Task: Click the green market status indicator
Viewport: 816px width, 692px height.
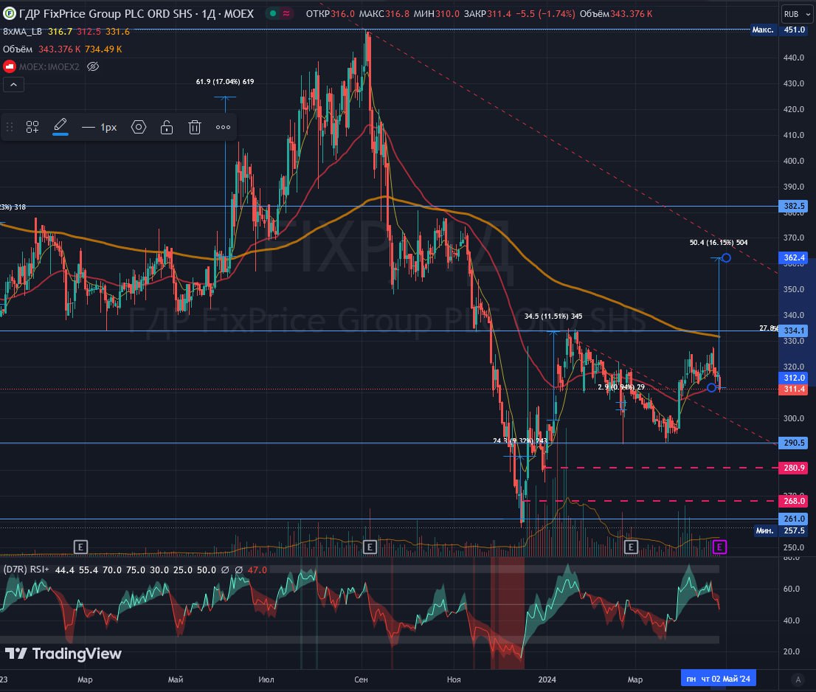Action: point(274,13)
